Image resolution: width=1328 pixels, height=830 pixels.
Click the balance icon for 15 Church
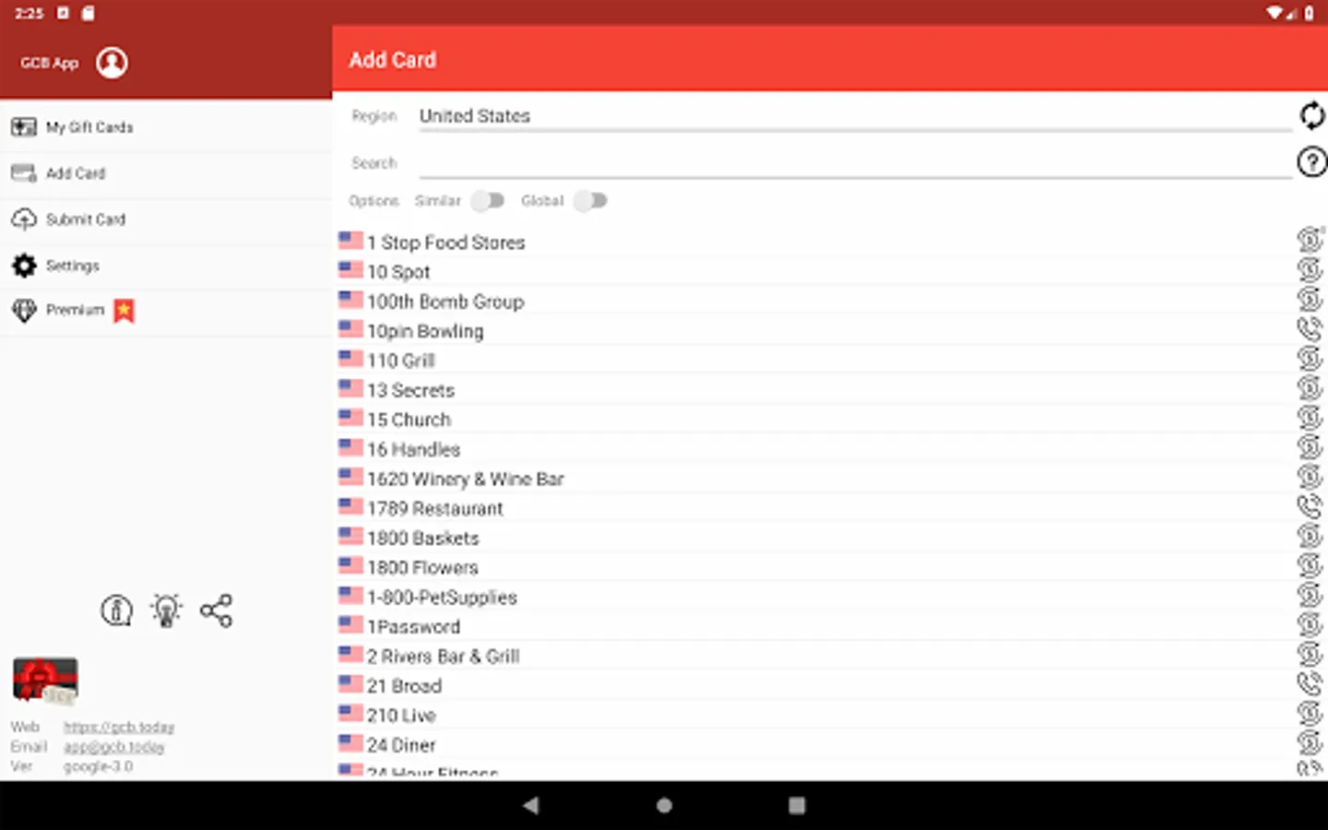coord(1310,417)
